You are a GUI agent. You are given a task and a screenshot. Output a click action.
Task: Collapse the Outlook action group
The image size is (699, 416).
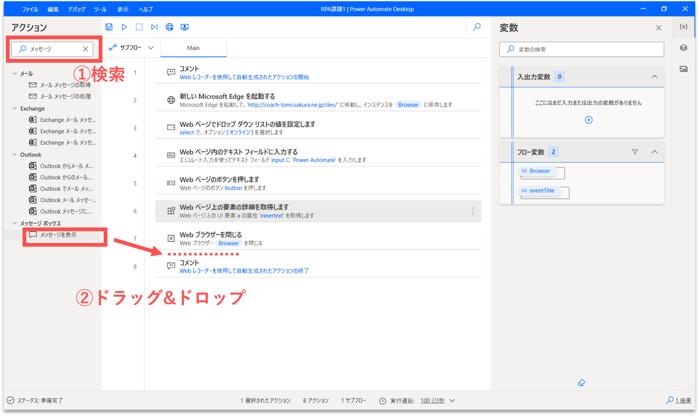tap(15, 155)
